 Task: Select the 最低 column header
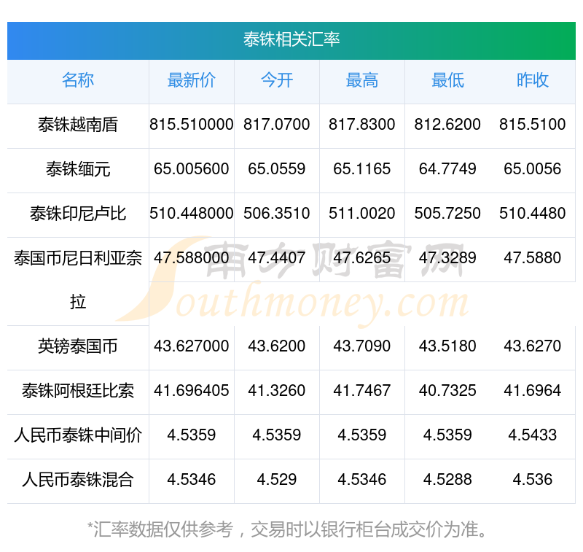click(x=447, y=80)
